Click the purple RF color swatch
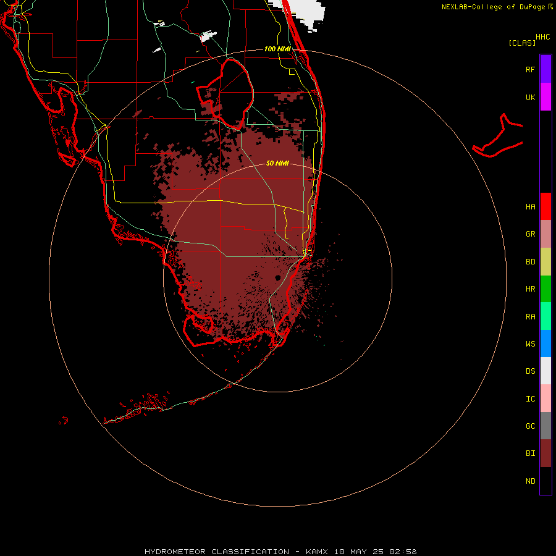 click(545, 69)
